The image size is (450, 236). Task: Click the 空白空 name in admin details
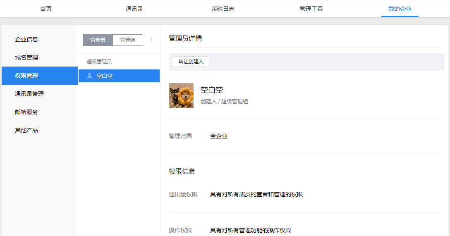click(212, 90)
